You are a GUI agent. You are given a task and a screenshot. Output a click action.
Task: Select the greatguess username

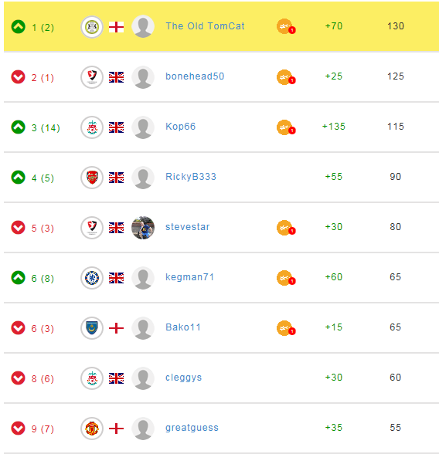point(192,428)
